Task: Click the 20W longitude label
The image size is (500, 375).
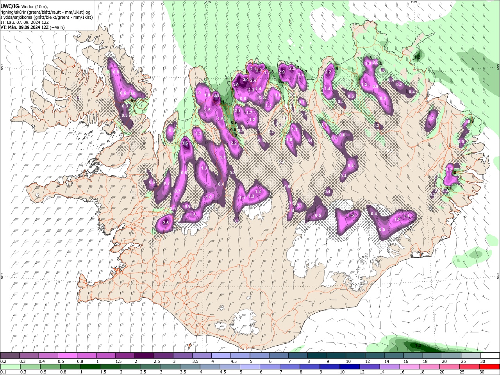Action: (208, 2)
